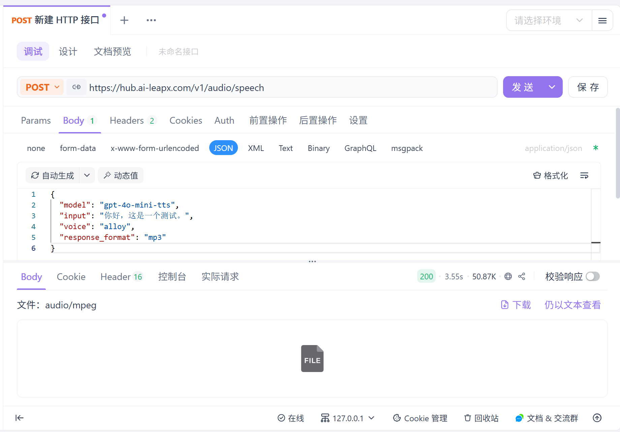Viewport: 620px width, 432px height.
Task: Switch to the 文档预览 tab
Action: point(112,52)
